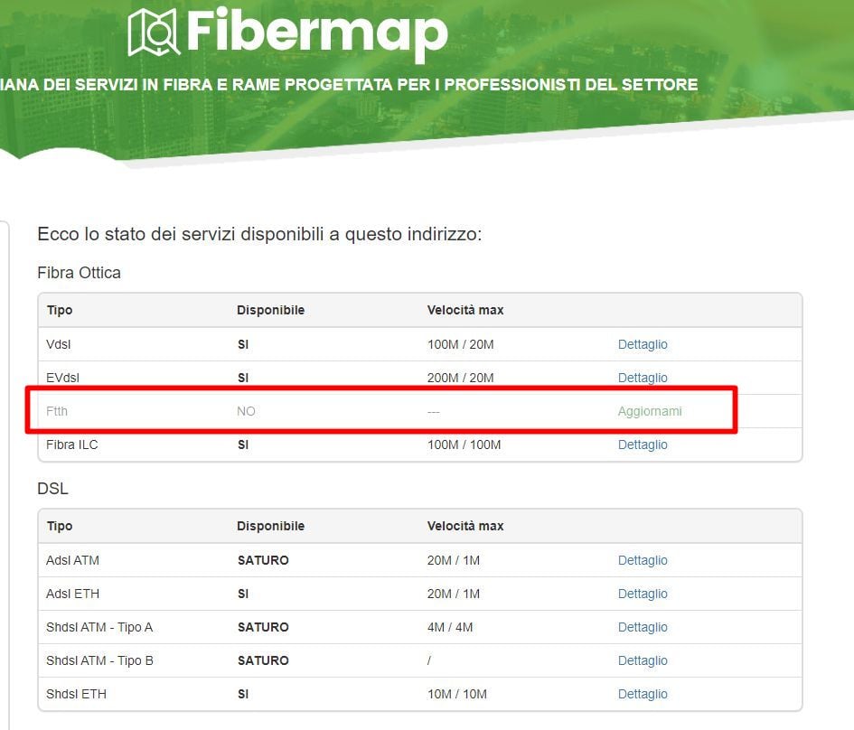The height and width of the screenshot is (730, 854).
Task: Select Shdsl ATM - Tipo A cell
Action: 99,627
